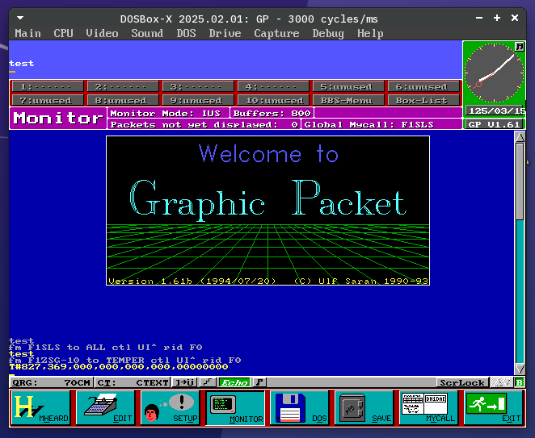The width and height of the screenshot is (535, 438).
Task: Select channel 7:unused button
Action: (x=47, y=100)
